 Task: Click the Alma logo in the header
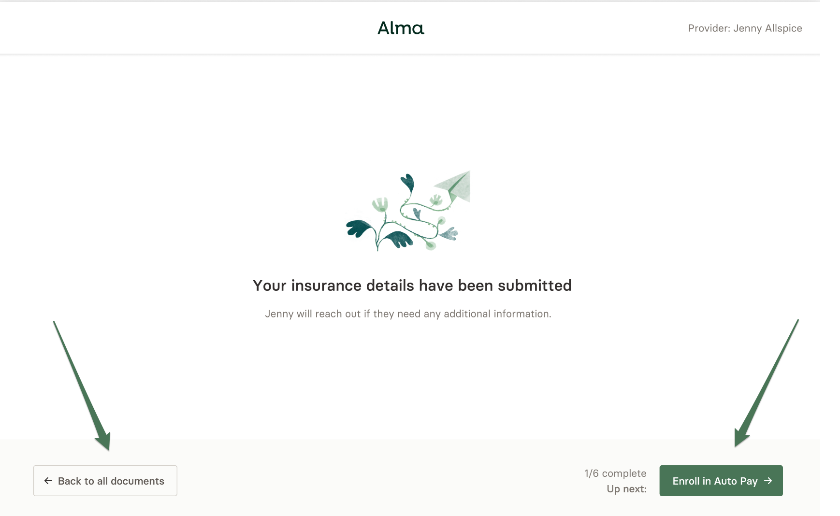point(401,28)
